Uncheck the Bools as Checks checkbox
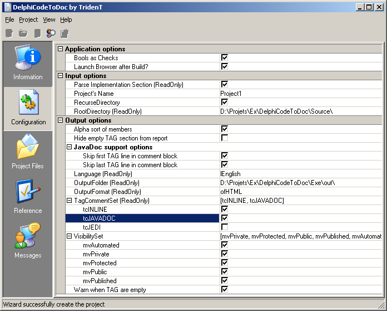The width and height of the screenshot is (387, 311). click(x=225, y=58)
